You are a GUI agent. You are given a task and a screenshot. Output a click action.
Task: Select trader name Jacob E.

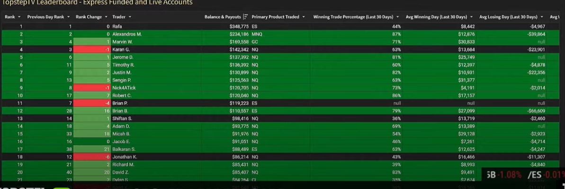[121, 142]
